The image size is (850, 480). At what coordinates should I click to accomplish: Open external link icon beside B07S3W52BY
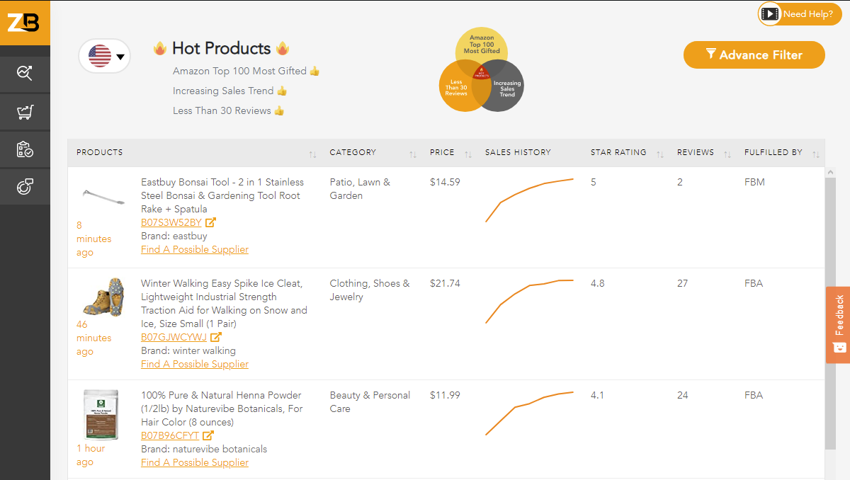(210, 222)
